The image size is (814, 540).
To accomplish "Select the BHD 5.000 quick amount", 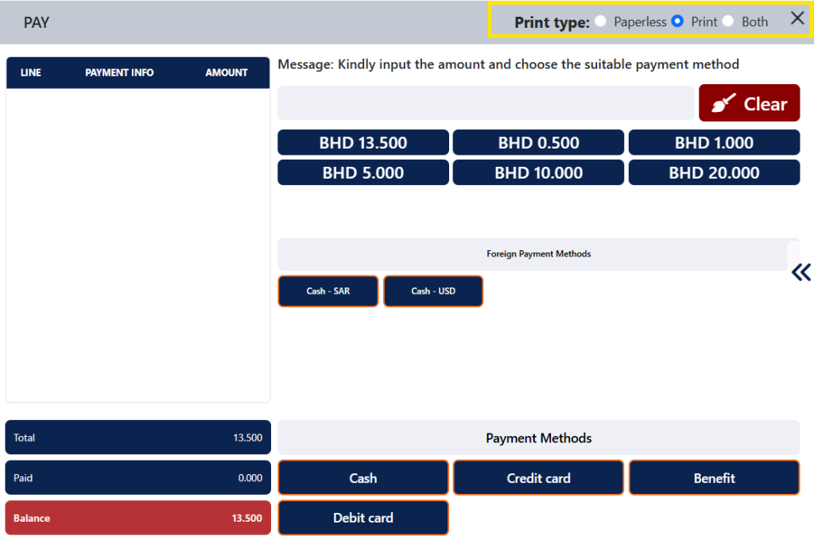I will pyautogui.click(x=363, y=172).
